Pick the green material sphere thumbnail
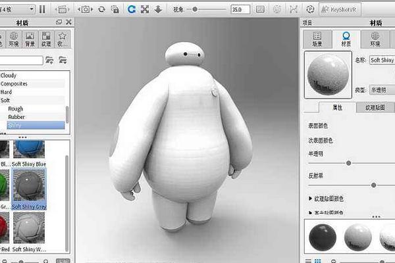 4,185
